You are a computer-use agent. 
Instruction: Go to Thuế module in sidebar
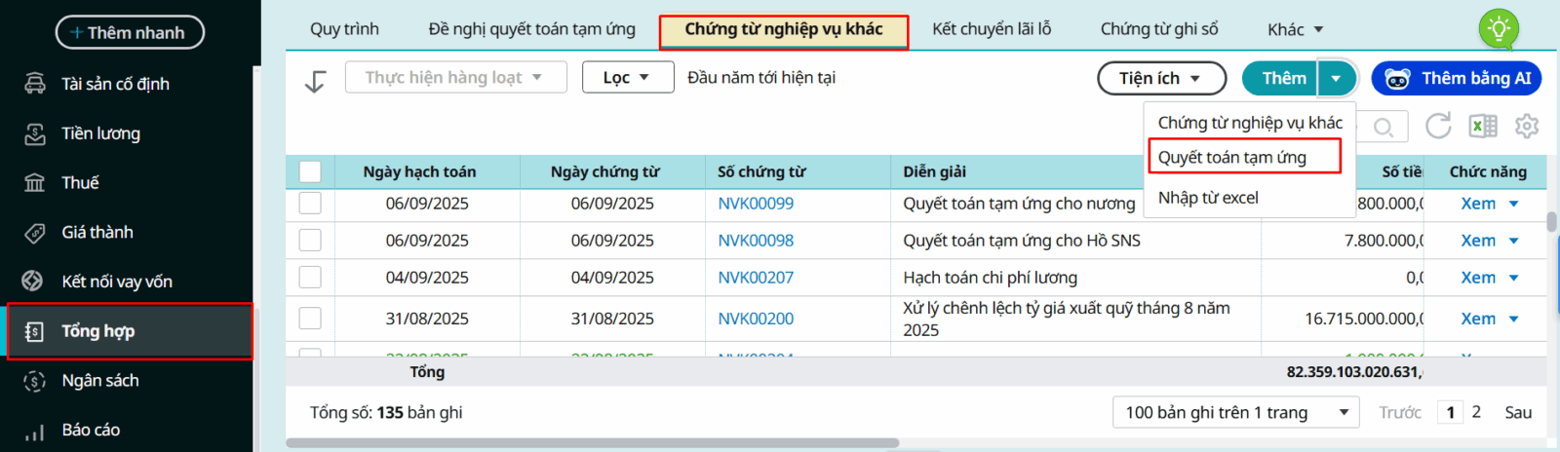pyautogui.click(x=80, y=183)
